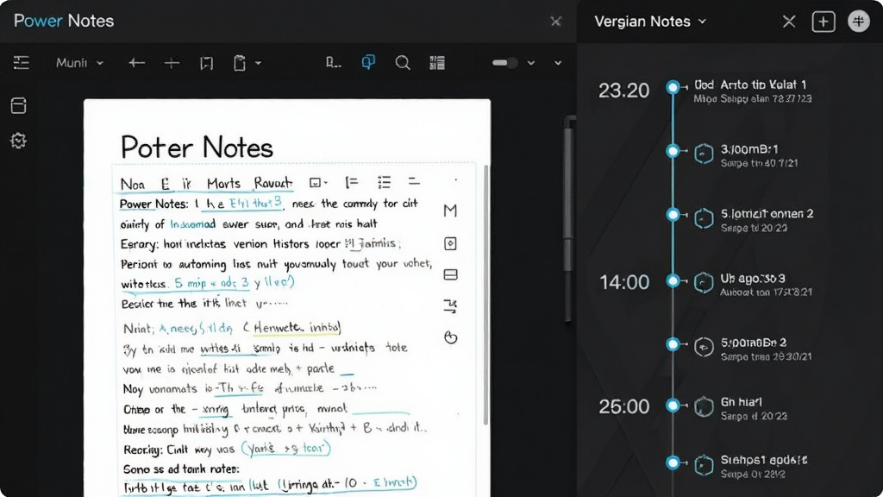Click restore icon for 3.jo0mB:1 version
883x497 pixels.
(704, 154)
